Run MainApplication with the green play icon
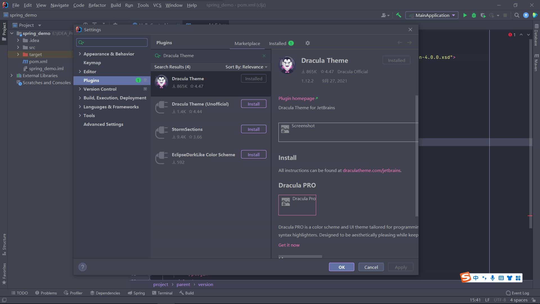 (465, 15)
